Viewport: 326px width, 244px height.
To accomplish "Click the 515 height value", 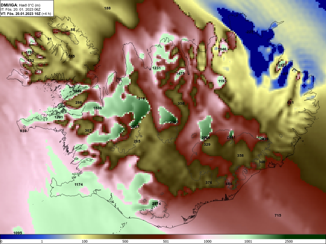I will tap(71, 56).
